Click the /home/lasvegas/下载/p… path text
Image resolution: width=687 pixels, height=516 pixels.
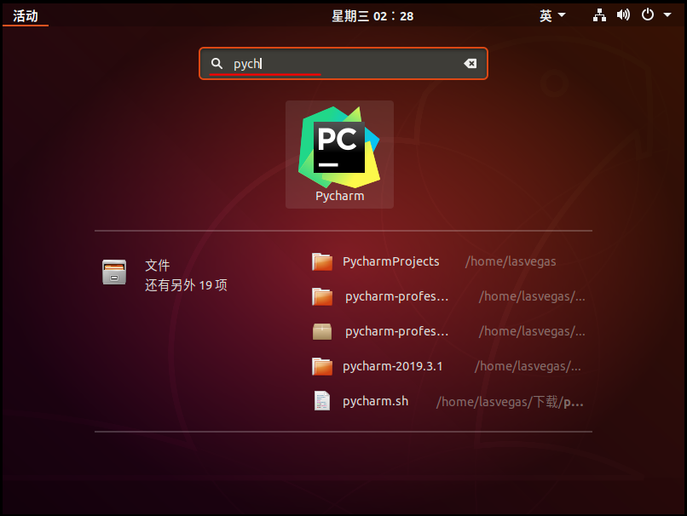pyautogui.click(x=510, y=402)
